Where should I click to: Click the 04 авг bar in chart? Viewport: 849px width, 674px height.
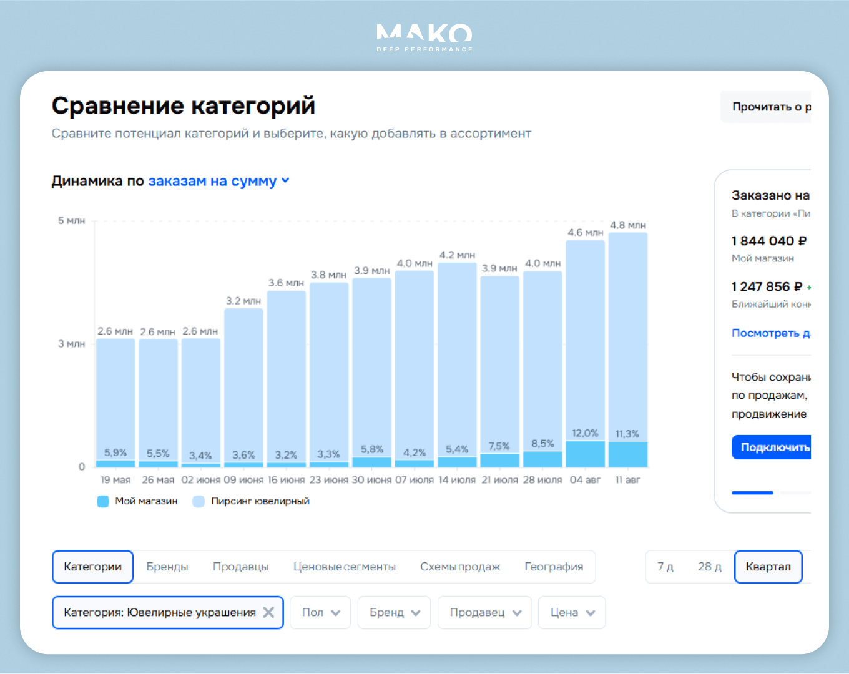pos(585,353)
